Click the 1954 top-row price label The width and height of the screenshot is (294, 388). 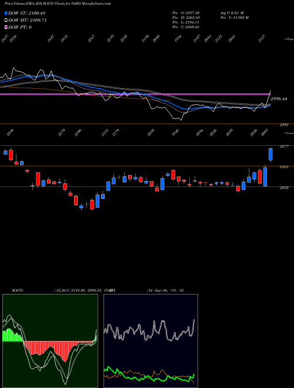point(178,39)
